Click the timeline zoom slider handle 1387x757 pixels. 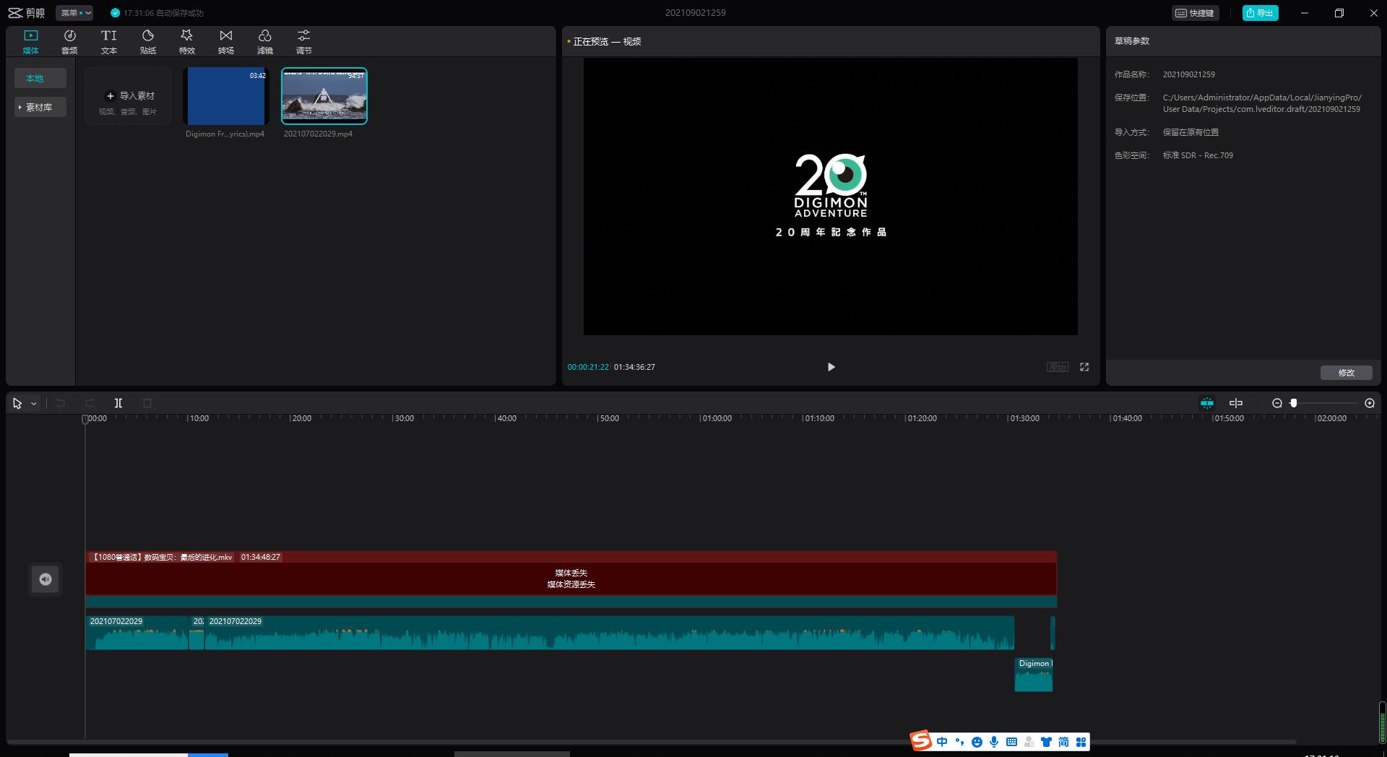click(x=1293, y=403)
